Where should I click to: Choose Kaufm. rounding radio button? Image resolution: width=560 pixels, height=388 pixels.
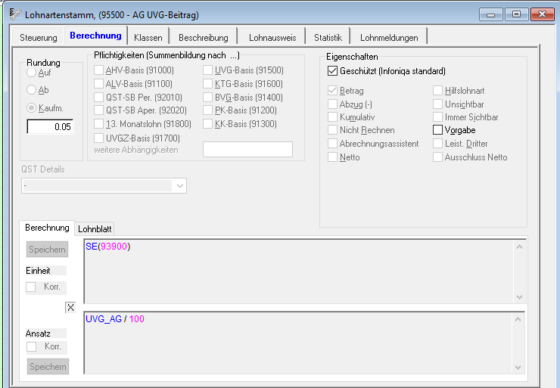32,108
